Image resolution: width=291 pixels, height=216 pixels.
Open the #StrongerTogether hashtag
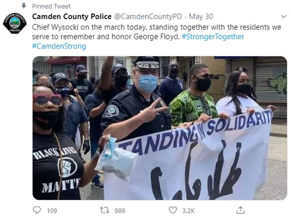point(213,37)
